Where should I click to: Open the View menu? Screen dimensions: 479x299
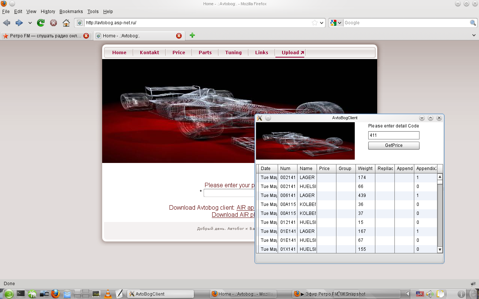31,12
